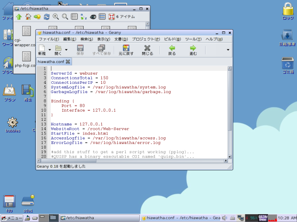Toggle hidden files with the eye icon
Screen dimensions: 297x222
tap(93, 17)
